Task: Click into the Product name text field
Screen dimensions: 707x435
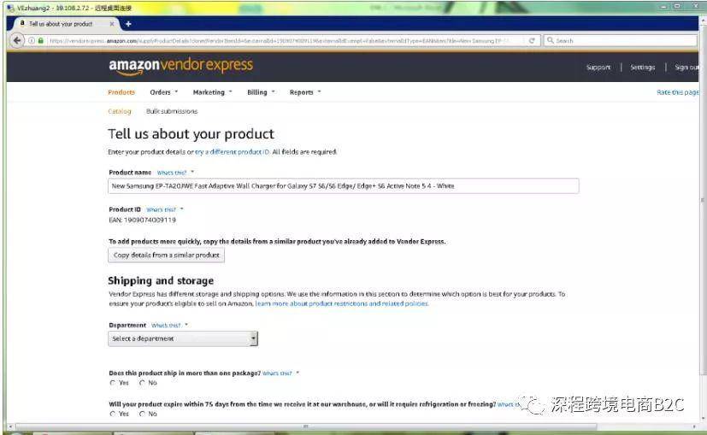Action: (343, 185)
